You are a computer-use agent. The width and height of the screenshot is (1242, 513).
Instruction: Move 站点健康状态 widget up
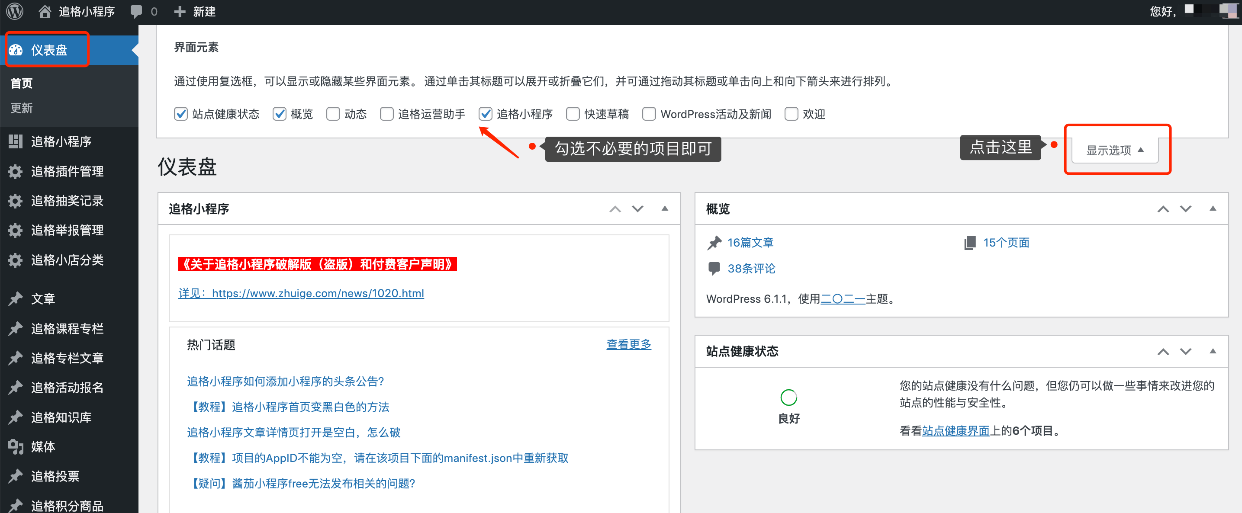click(x=1163, y=352)
